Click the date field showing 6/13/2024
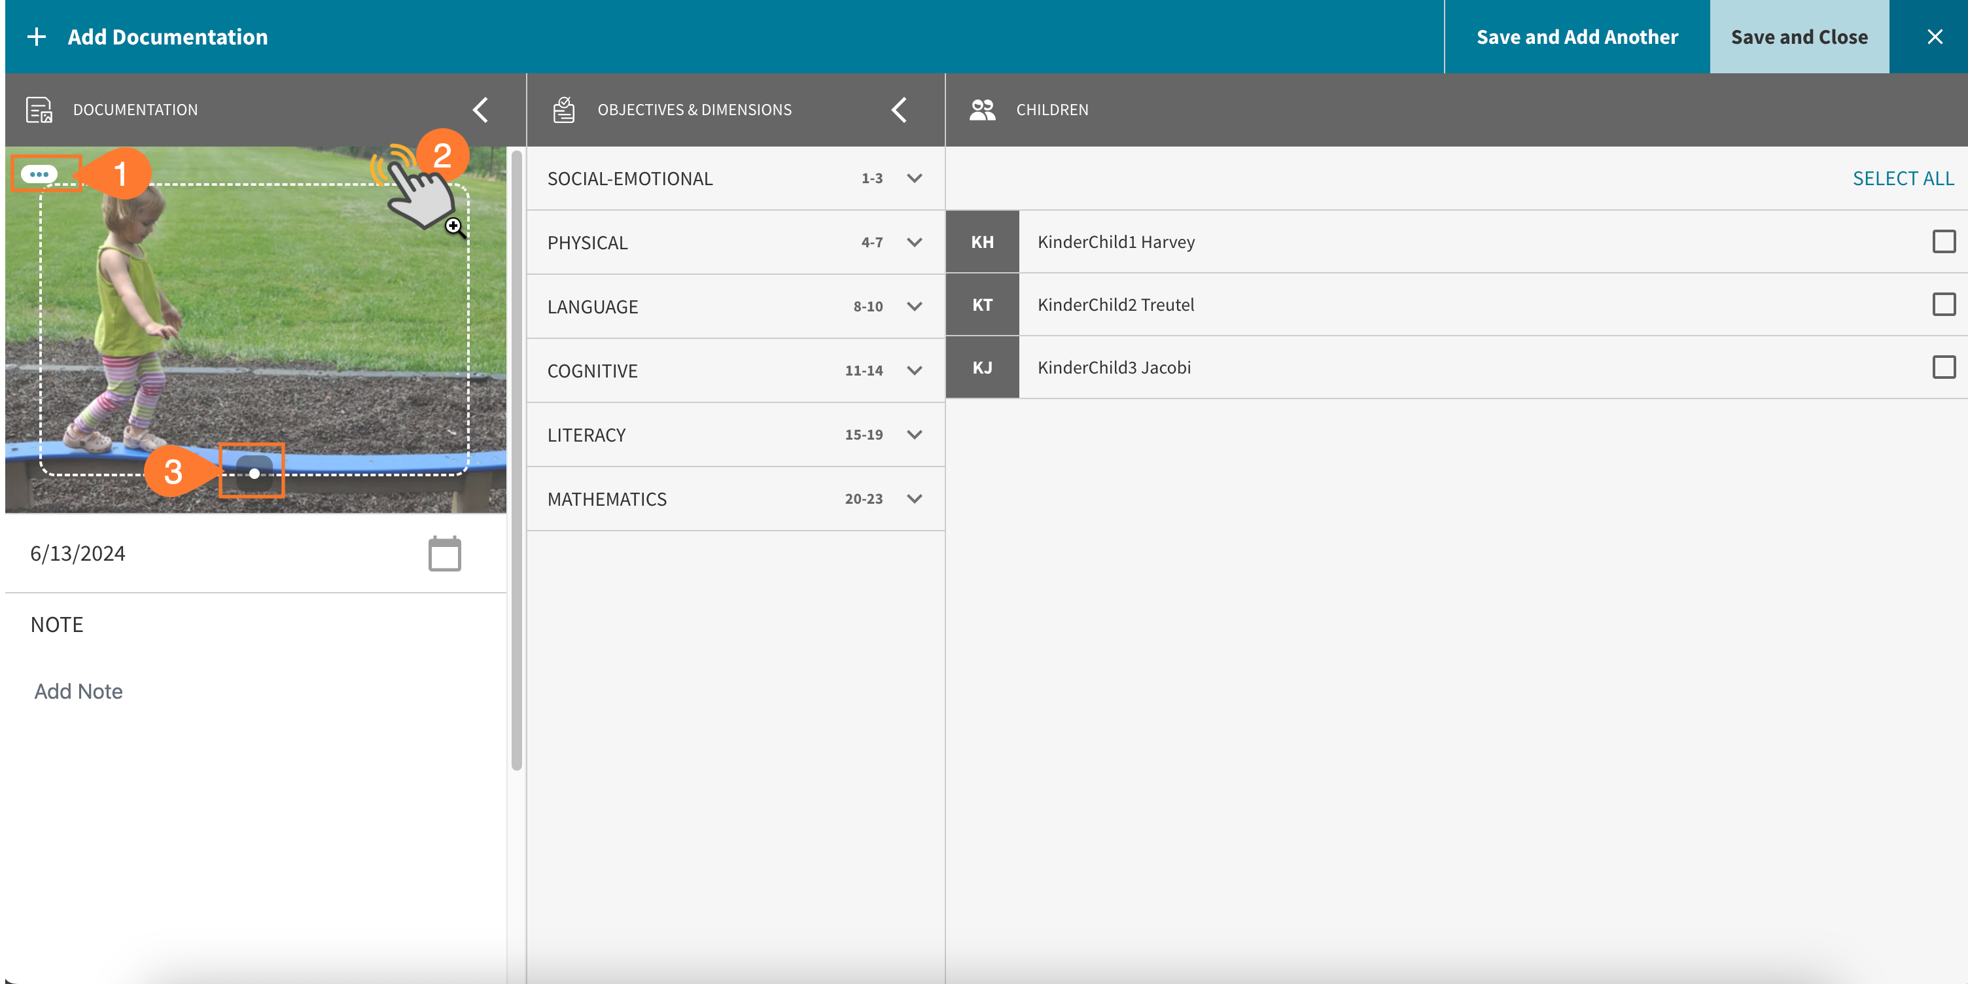 (x=77, y=553)
